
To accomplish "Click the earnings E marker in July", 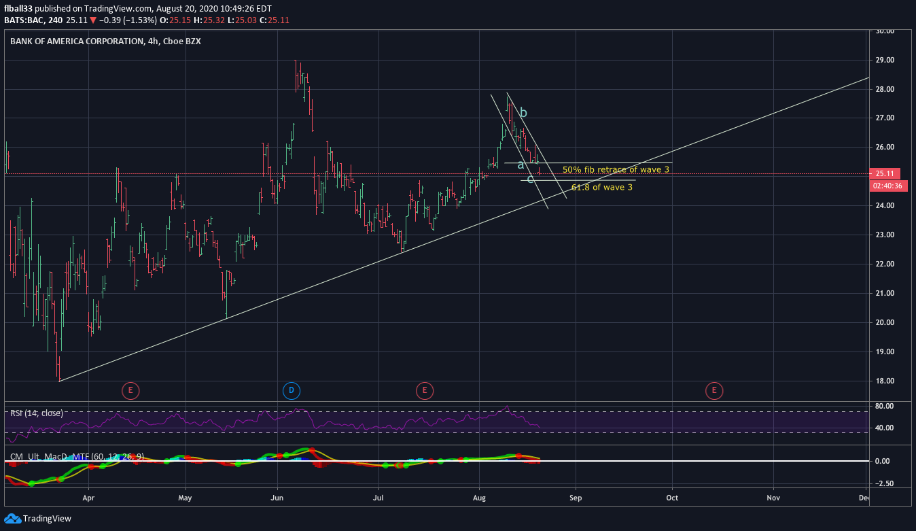I will (x=424, y=390).
